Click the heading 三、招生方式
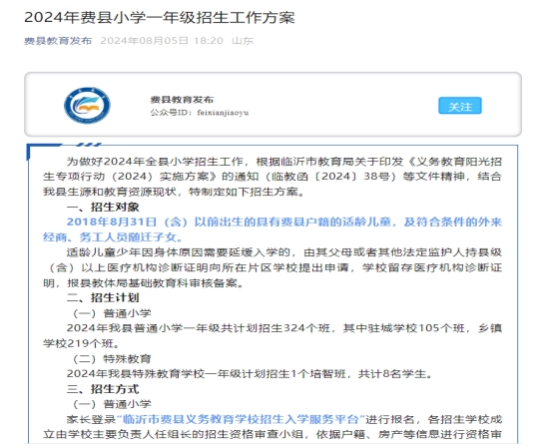This screenshot has height=448, width=553. (x=103, y=389)
